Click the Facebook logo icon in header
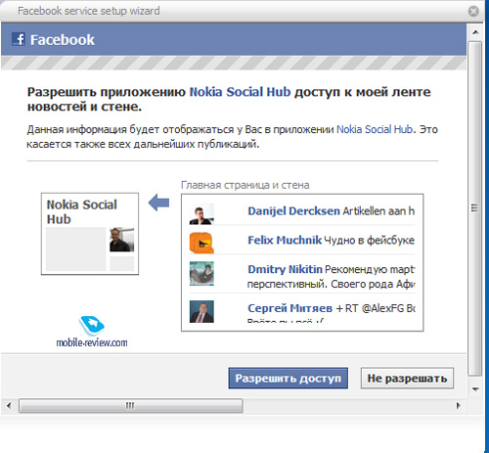489x453 pixels. pos(19,39)
